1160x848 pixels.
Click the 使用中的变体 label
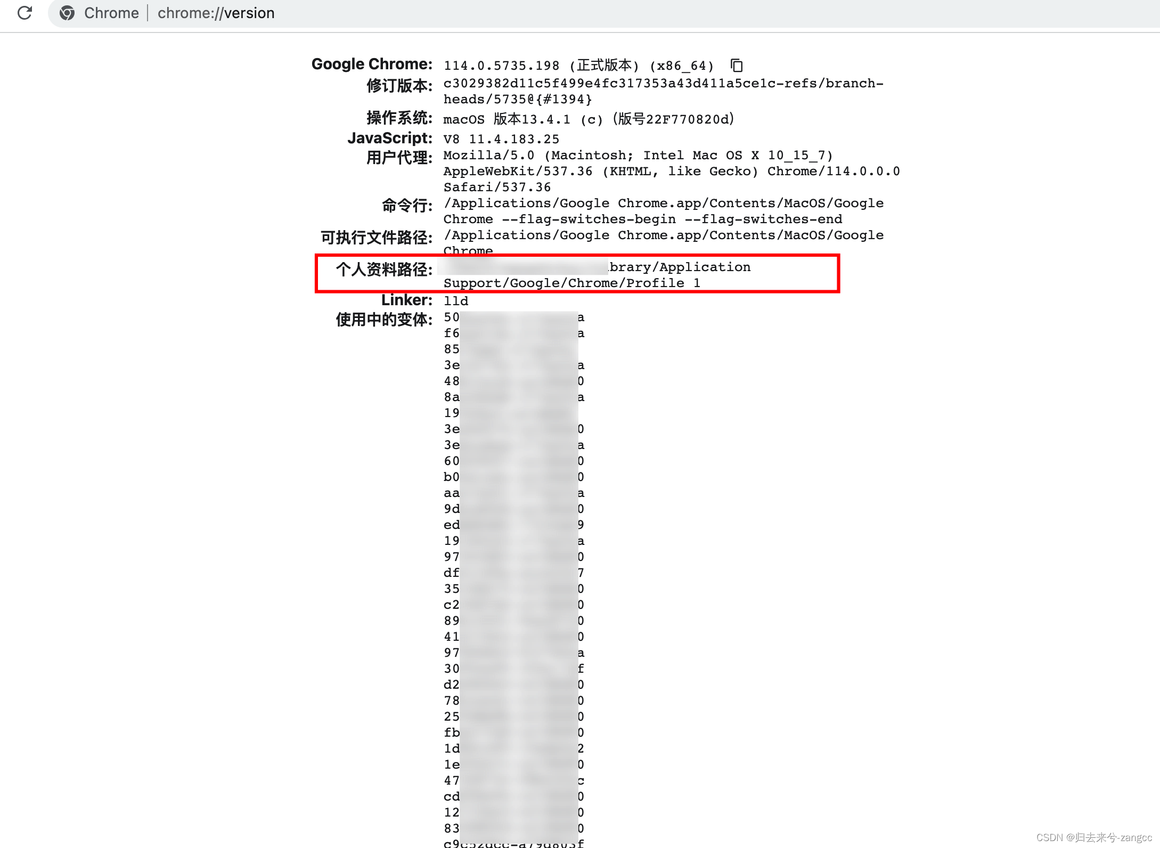[384, 320]
